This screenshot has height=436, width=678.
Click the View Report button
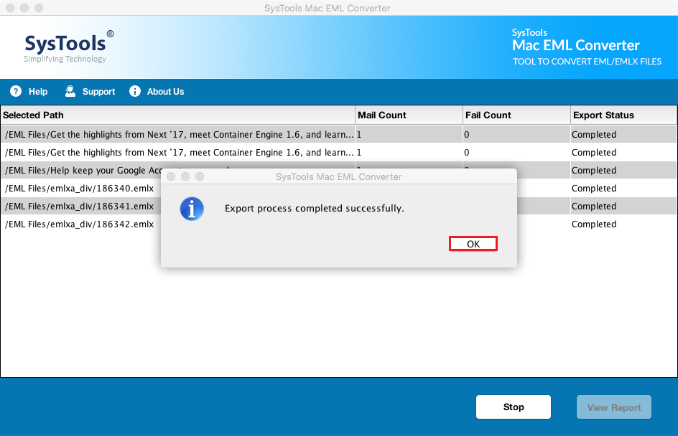(x=613, y=407)
